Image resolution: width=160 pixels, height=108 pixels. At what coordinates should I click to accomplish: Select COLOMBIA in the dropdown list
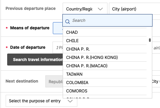coord(105,83)
